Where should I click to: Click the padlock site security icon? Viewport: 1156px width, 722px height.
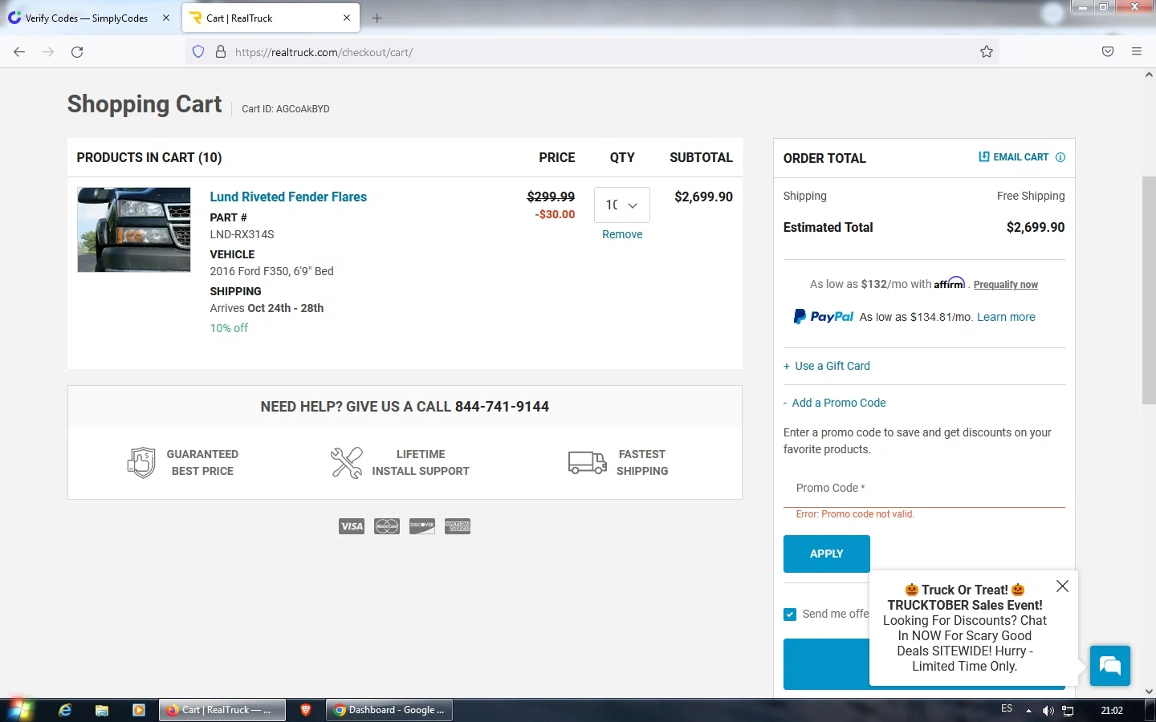[220, 52]
